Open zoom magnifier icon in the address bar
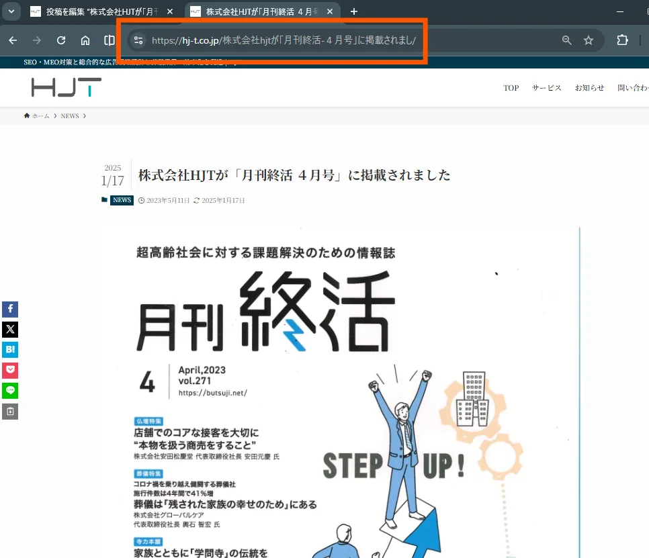 click(567, 40)
